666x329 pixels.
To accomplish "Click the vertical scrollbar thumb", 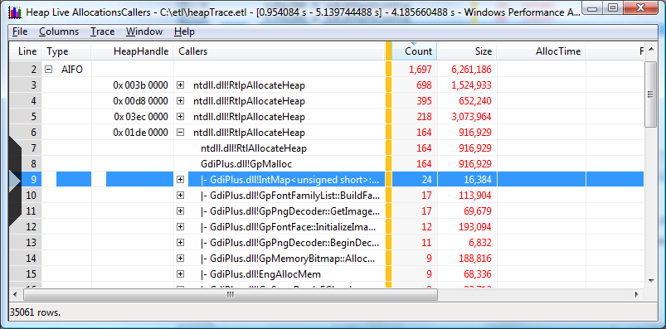I will [650, 94].
